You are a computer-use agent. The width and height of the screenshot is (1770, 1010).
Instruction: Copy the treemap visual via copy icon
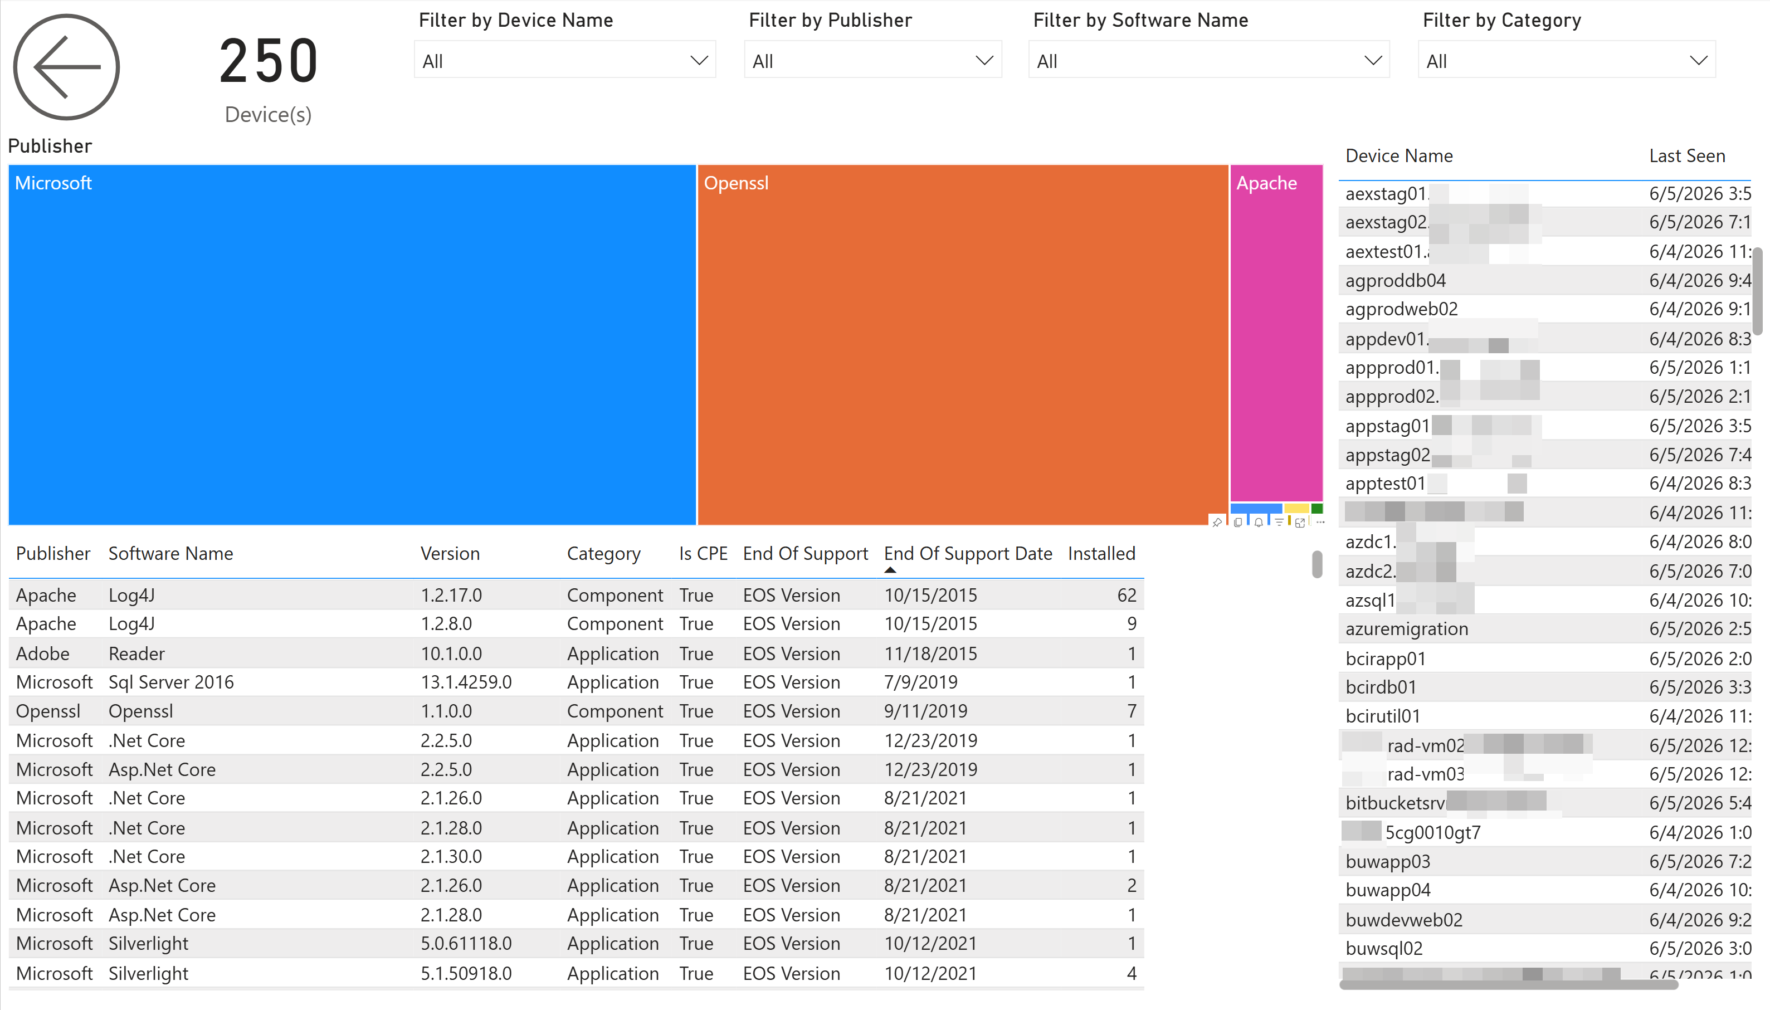[1238, 523]
